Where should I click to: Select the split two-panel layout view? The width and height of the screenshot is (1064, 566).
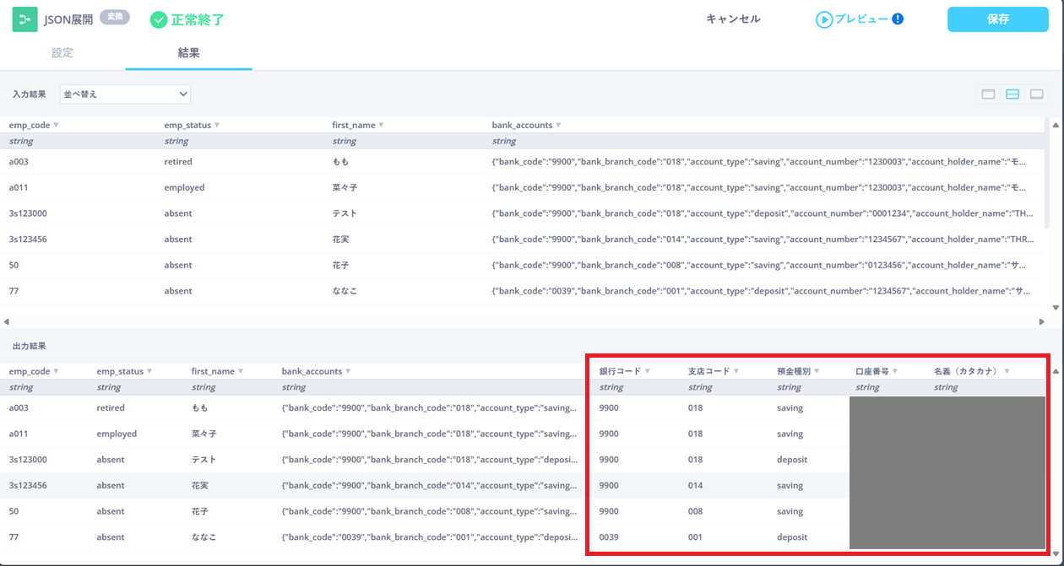[x=1012, y=94]
